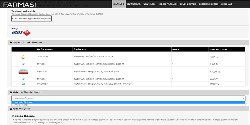Click product code 8800137
The image size is (250, 125).
pos(42,71)
